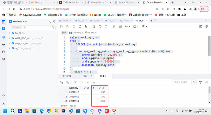Switch to the 日志 tab

pos(85,76)
